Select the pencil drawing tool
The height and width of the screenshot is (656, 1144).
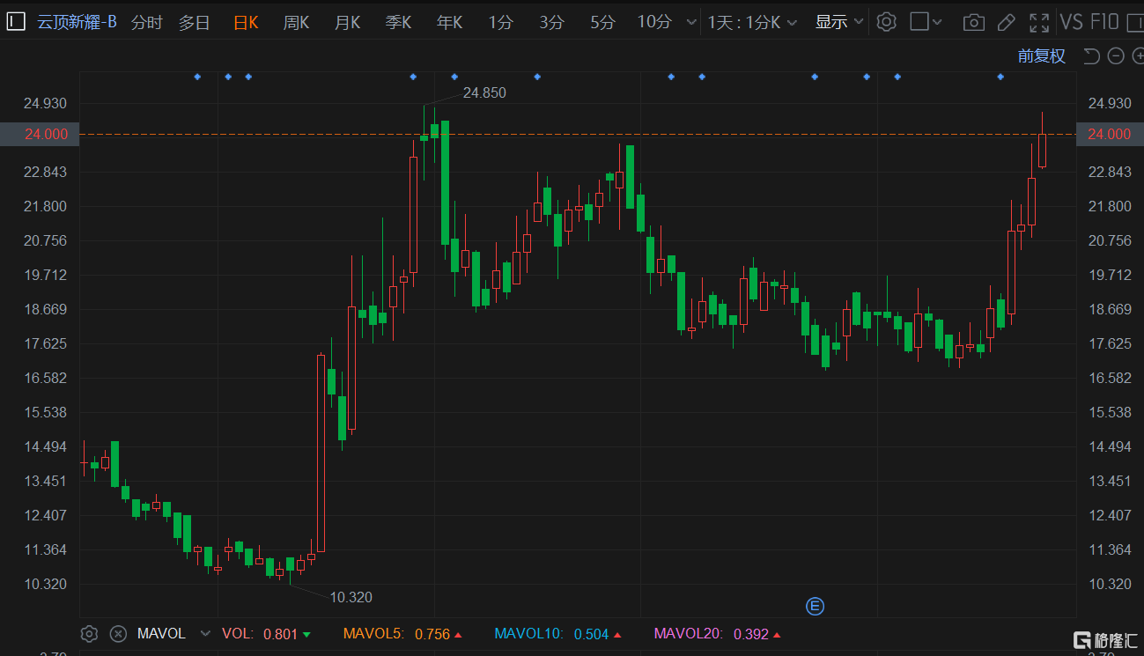1005,21
